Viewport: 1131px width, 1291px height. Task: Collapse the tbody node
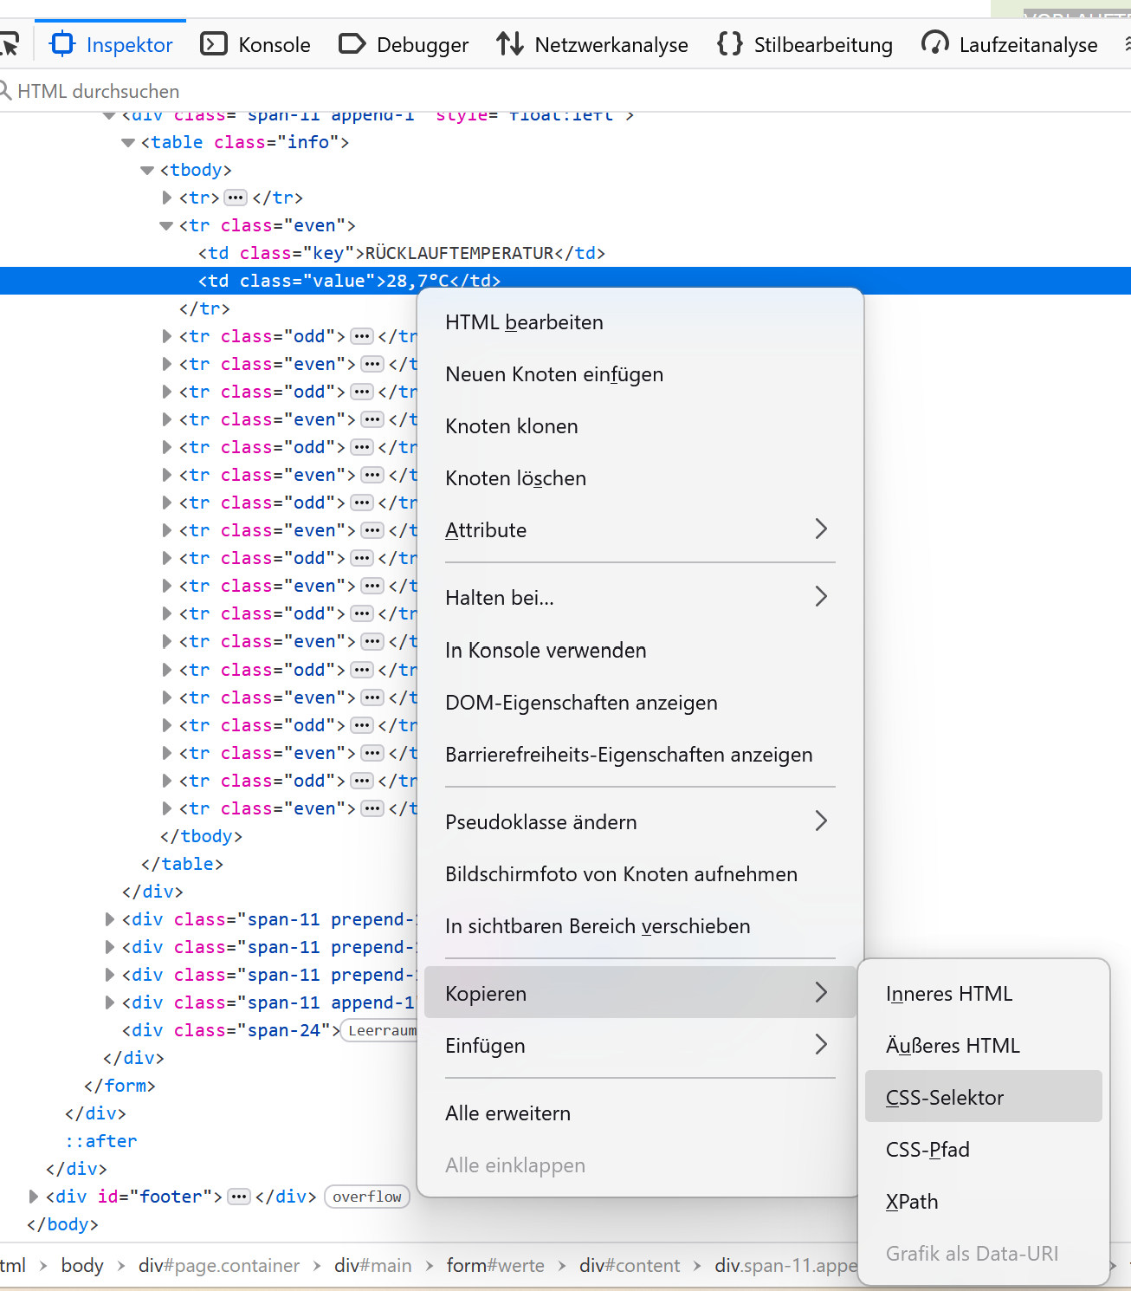tap(147, 170)
